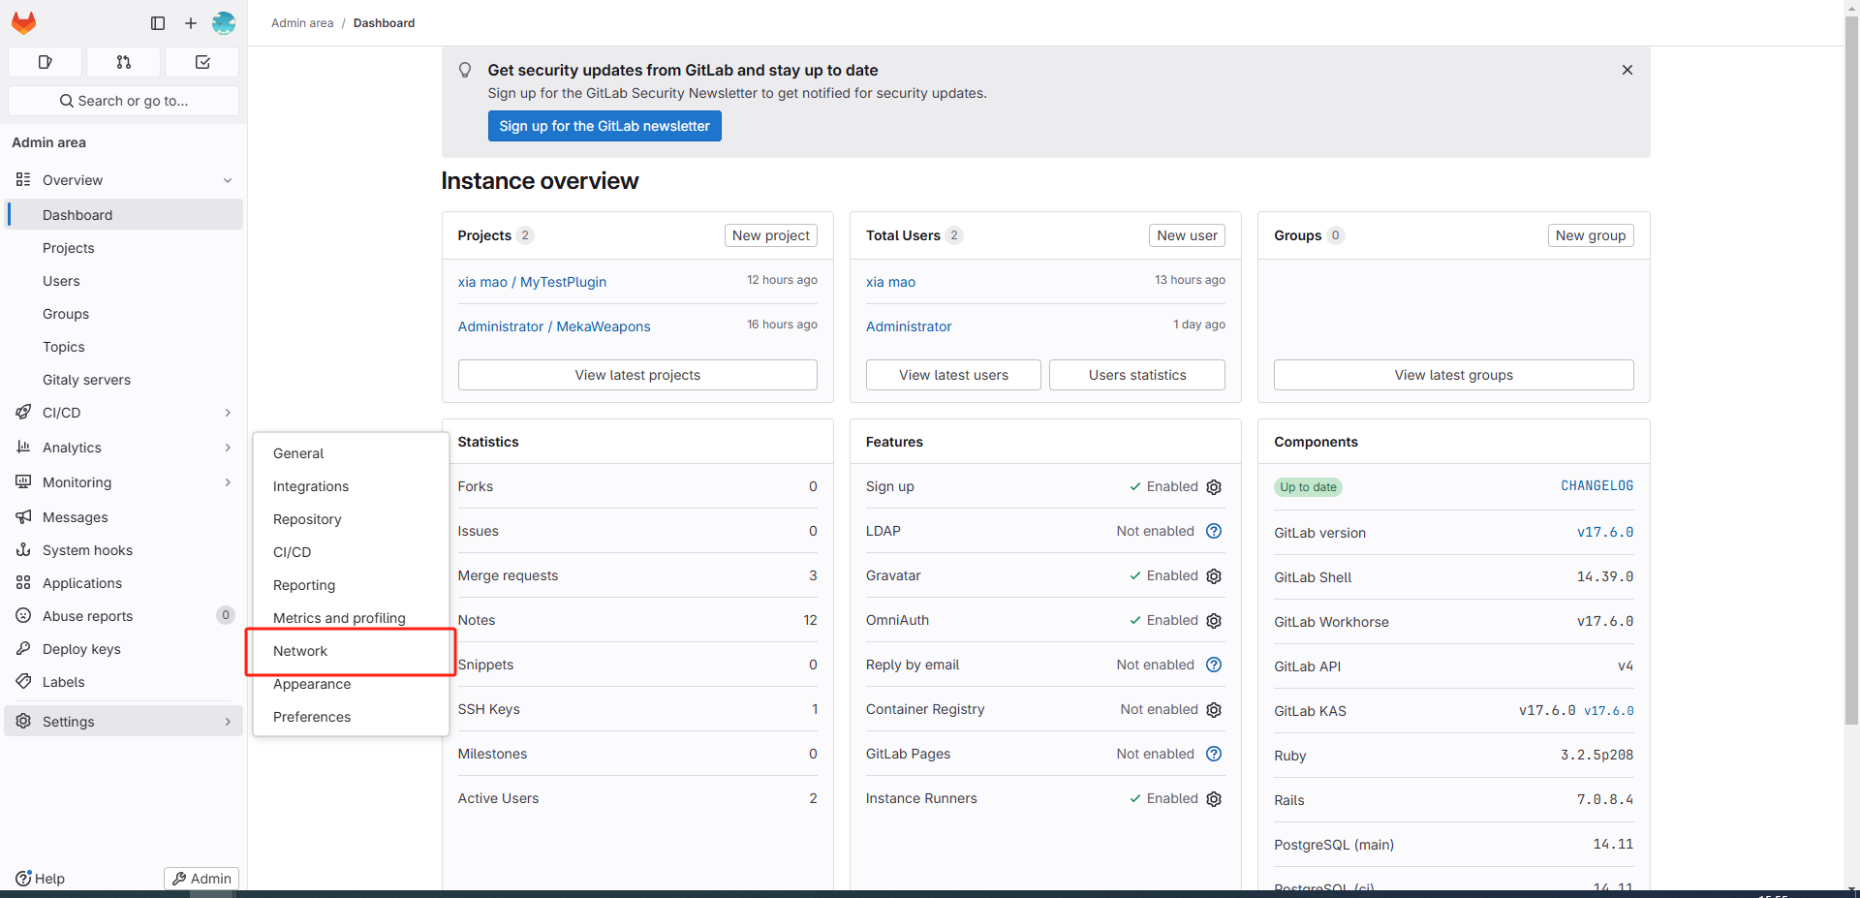Open merge requests icon button
This screenshot has width=1860, height=898.
123,62
